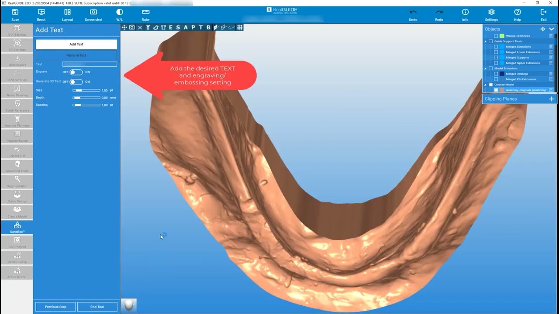Open the Implant Planning sidebar tab
559x314 pixels.
click(17, 121)
